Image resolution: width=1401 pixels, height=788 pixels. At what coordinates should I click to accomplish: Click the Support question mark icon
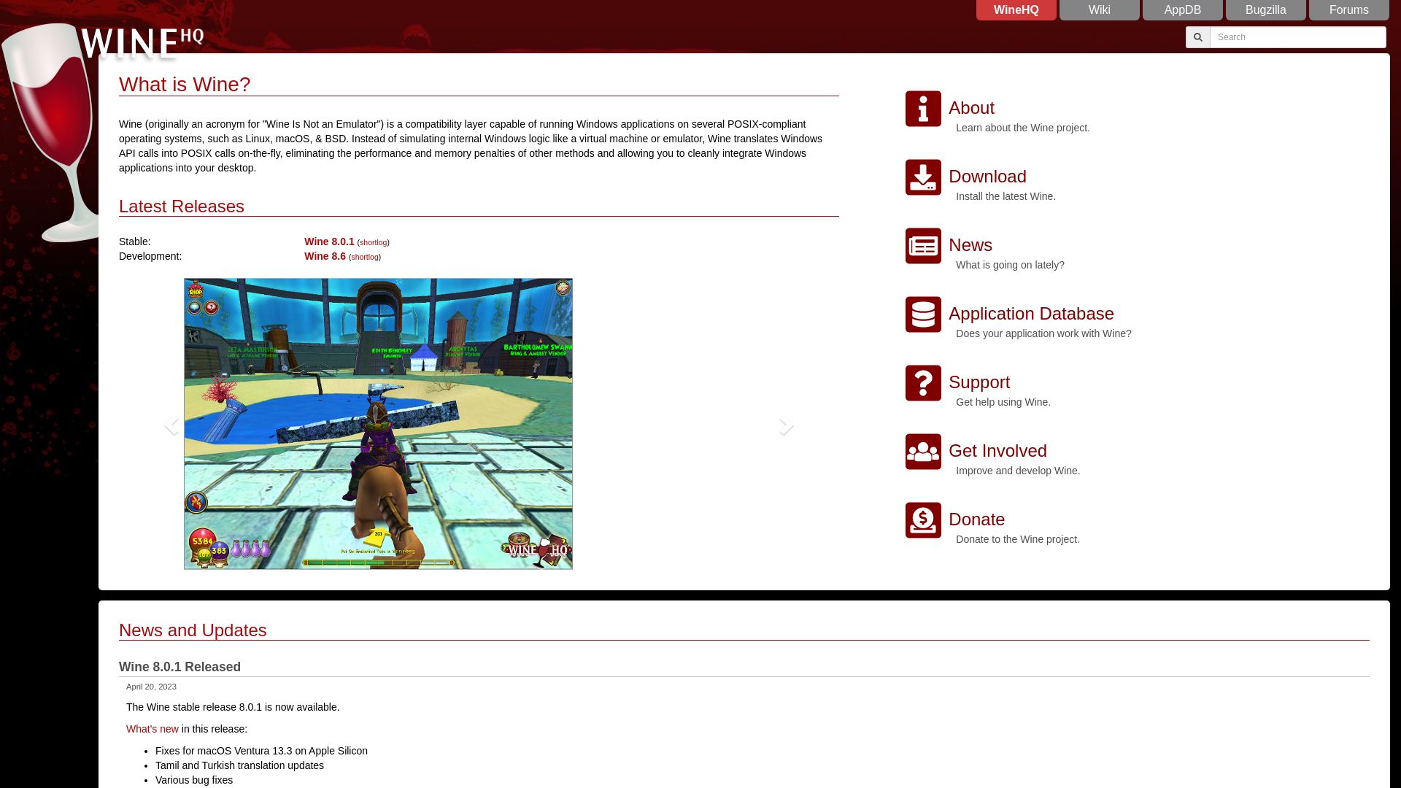click(x=922, y=382)
